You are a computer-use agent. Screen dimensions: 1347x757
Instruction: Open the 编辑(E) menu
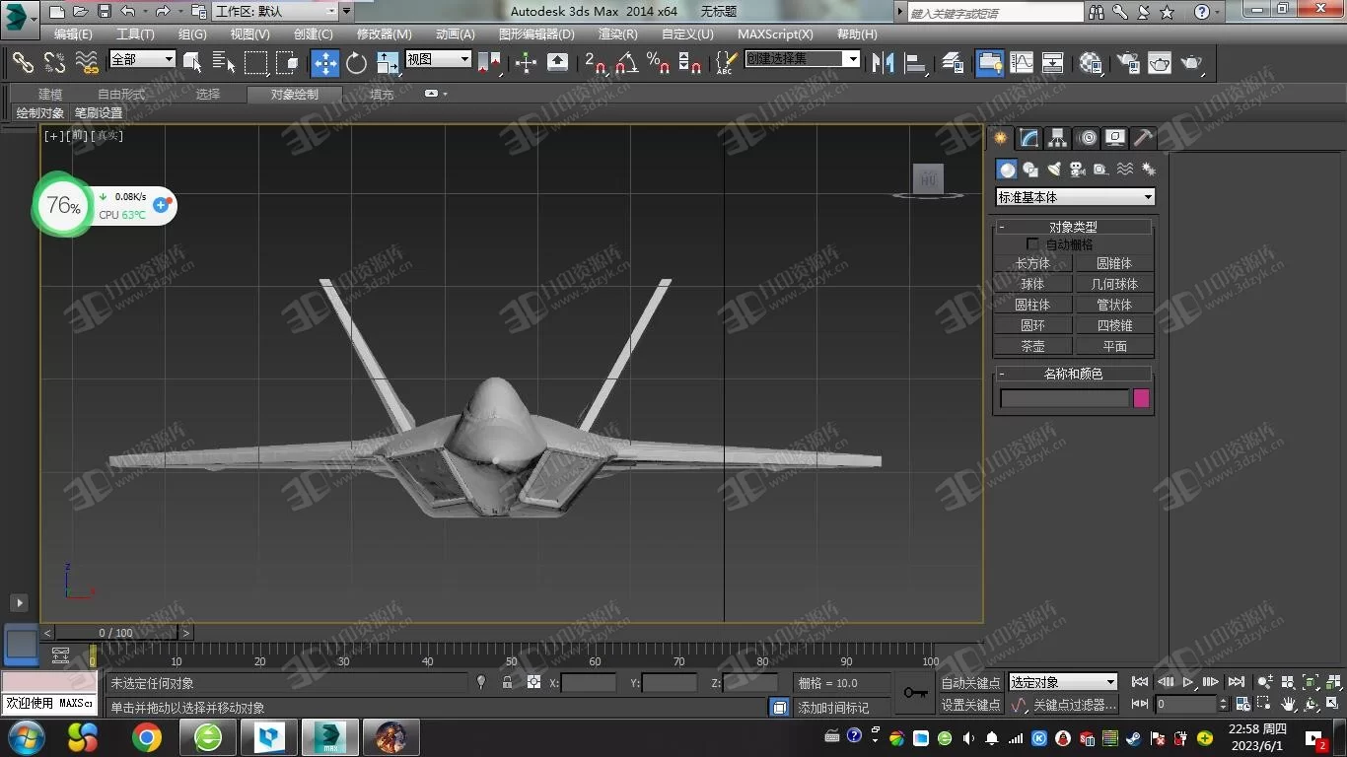73,34
